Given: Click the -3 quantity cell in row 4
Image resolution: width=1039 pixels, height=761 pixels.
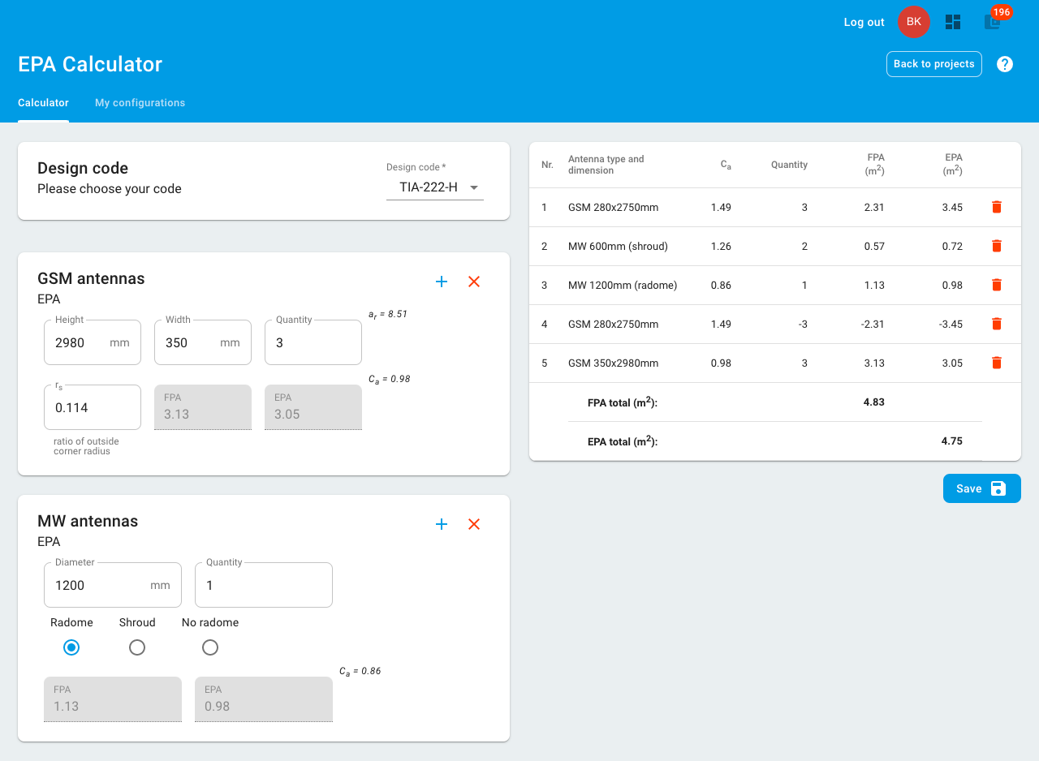Looking at the screenshot, I should tap(803, 325).
